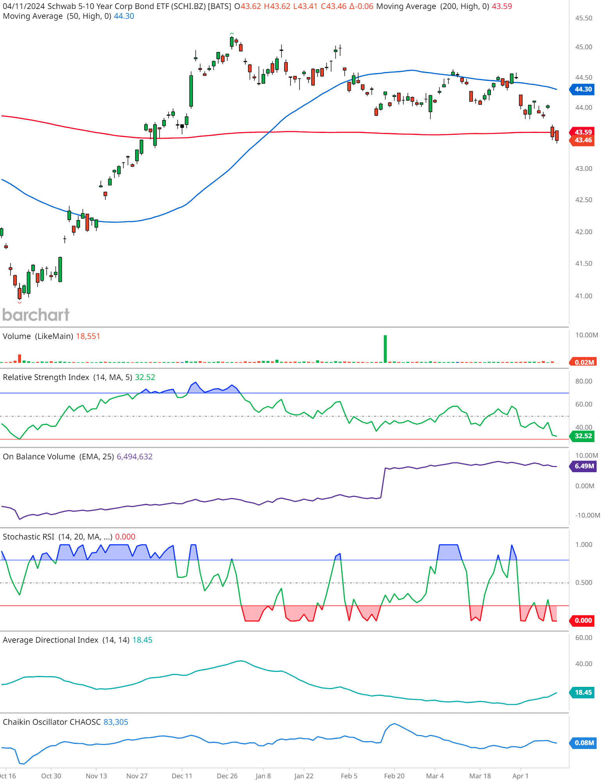
Task: Click the price change "Δ-0.06"
Action: tap(361, 6)
